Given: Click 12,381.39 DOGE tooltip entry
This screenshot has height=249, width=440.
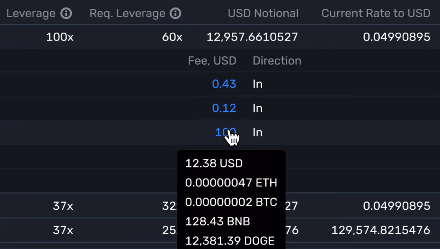Looking at the screenshot, I should tap(230, 241).
